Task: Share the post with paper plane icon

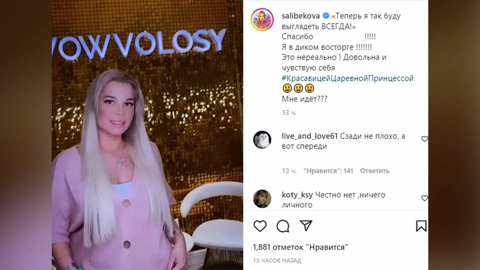Action: pyautogui.click(x=306, y=226)
